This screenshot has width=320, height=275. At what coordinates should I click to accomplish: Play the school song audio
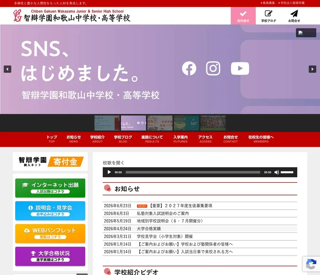(x=109, y=172)
